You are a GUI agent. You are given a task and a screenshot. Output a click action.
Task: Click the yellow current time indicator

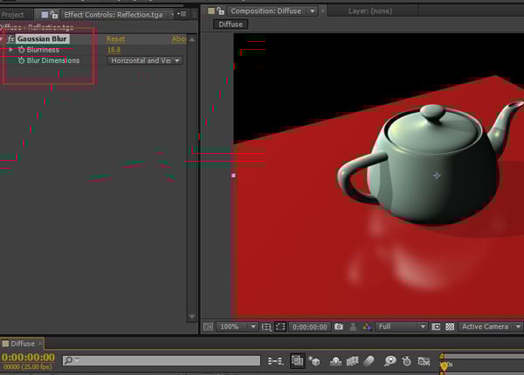coord(445,365)
